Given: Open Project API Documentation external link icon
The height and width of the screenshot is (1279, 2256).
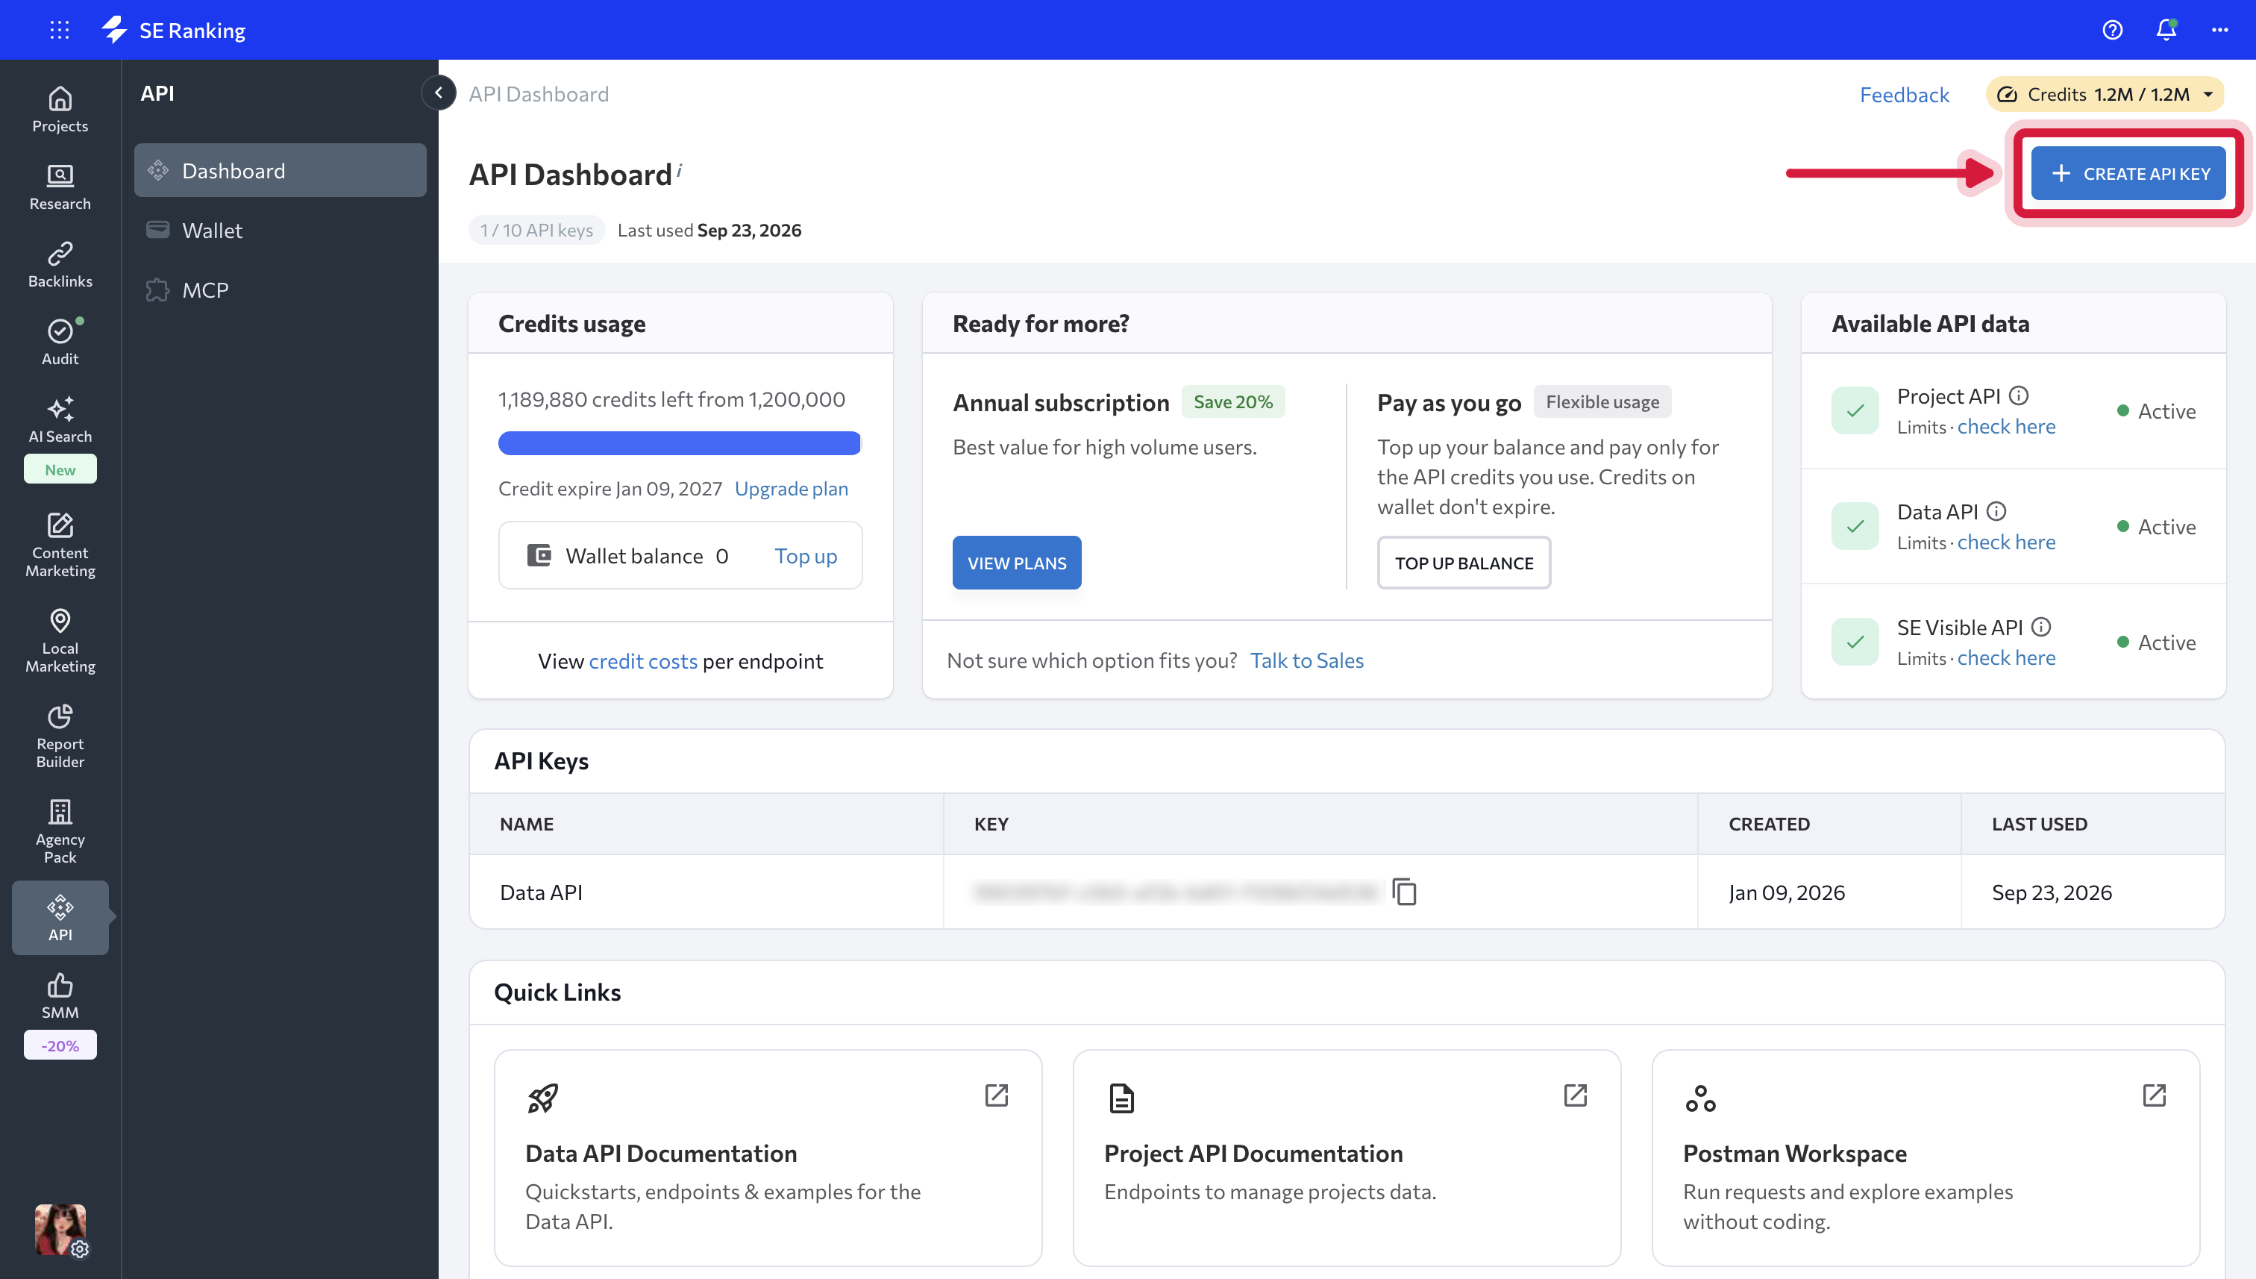Looking at the screenshot, I should 1575,1095.
